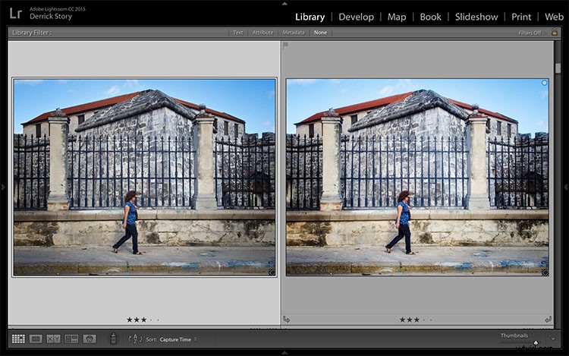Image resolution: width=569 pixels, height=356 pixels.
Task: Click the Library Filter label
Action: coord(32,33)
